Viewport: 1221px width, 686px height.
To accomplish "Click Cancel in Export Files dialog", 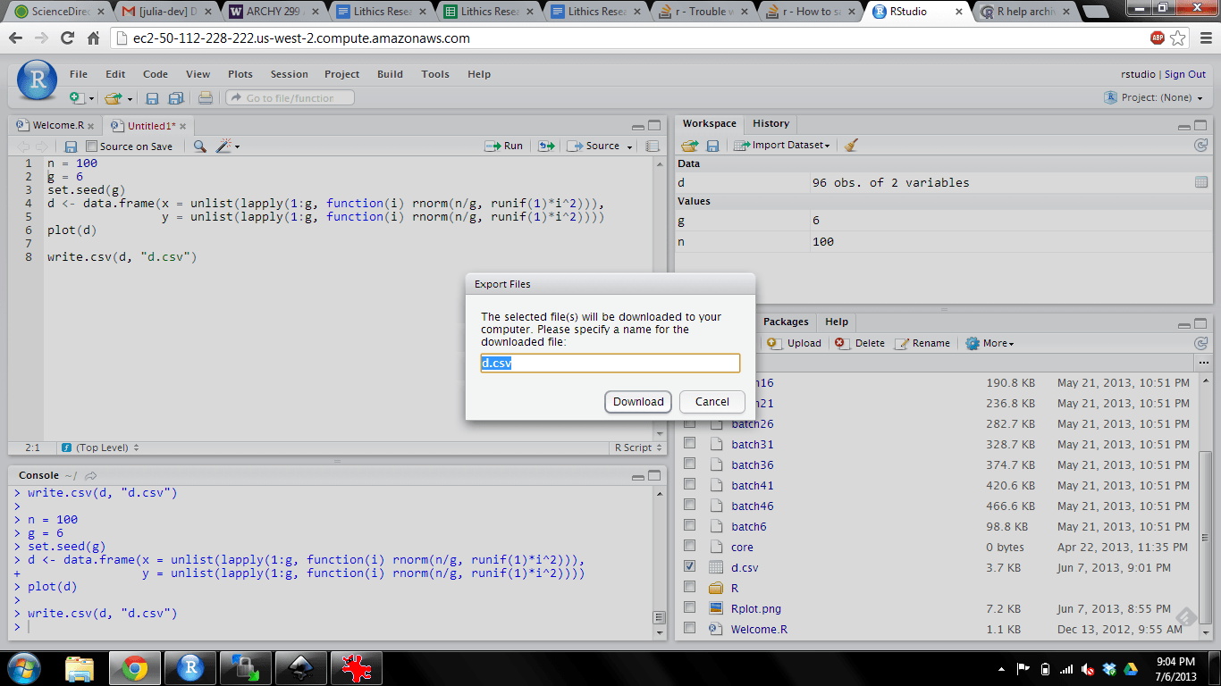I will pos(712,402).
